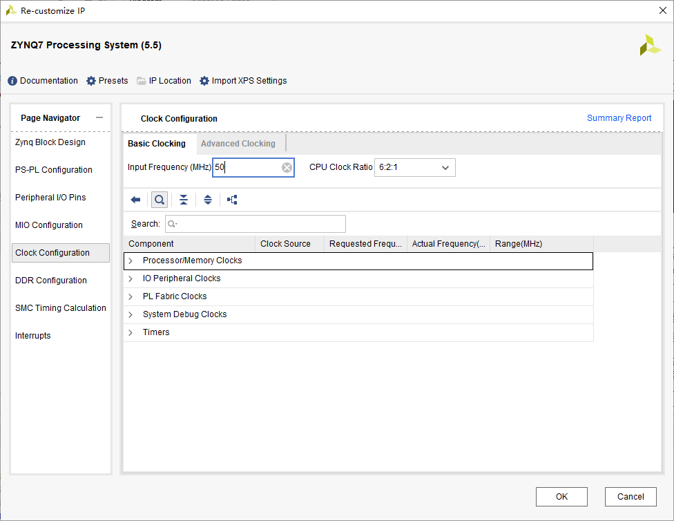This screenshot has height=521, width=674.
Task: Click the Cancel button
Action: coord(630,497)
